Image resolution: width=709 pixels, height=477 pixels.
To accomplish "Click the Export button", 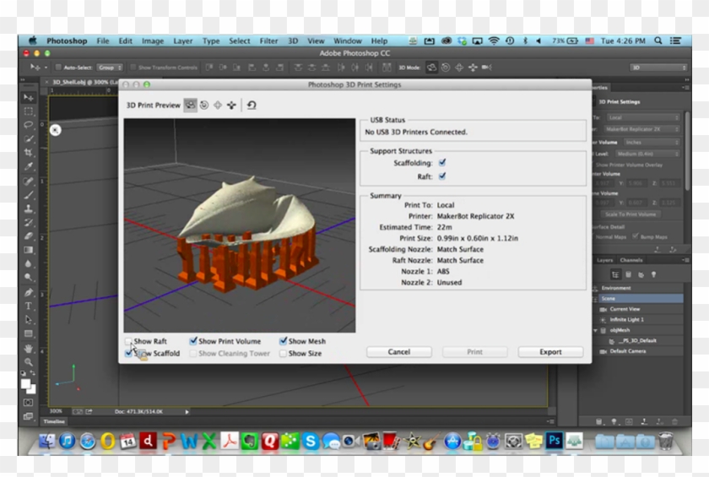I will click(x=550, y=352).
